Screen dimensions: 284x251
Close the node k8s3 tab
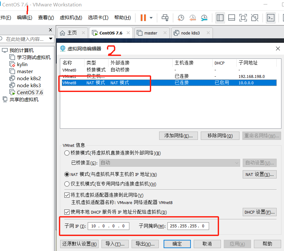click(208, 33)
